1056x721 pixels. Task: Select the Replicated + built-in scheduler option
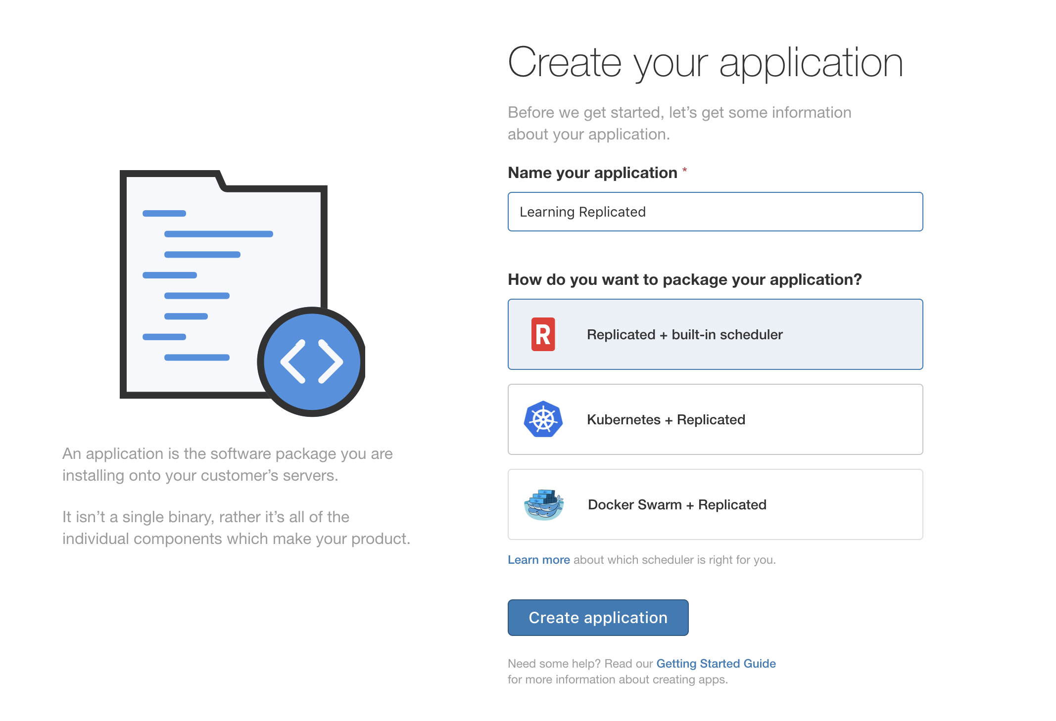pos(715,334)
